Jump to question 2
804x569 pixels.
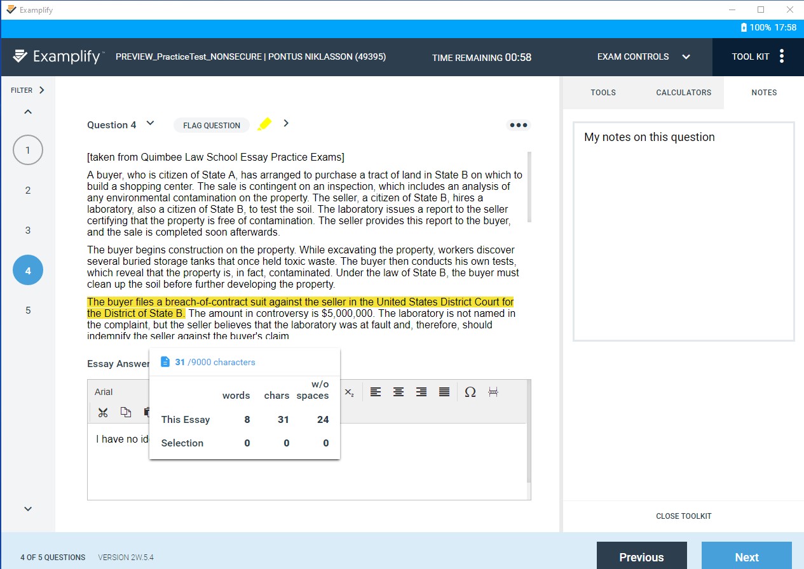pyautogui.click(x=28, y=191)
